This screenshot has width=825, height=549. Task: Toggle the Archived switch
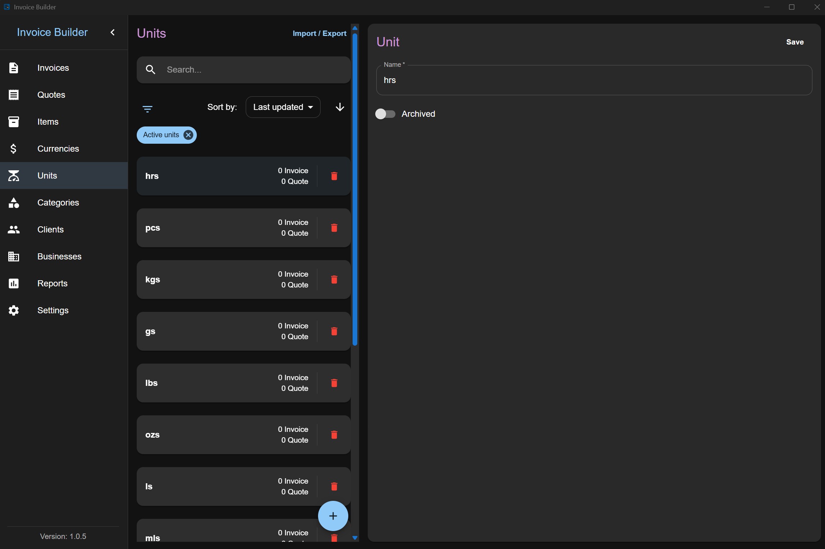(x=385, y=114)
